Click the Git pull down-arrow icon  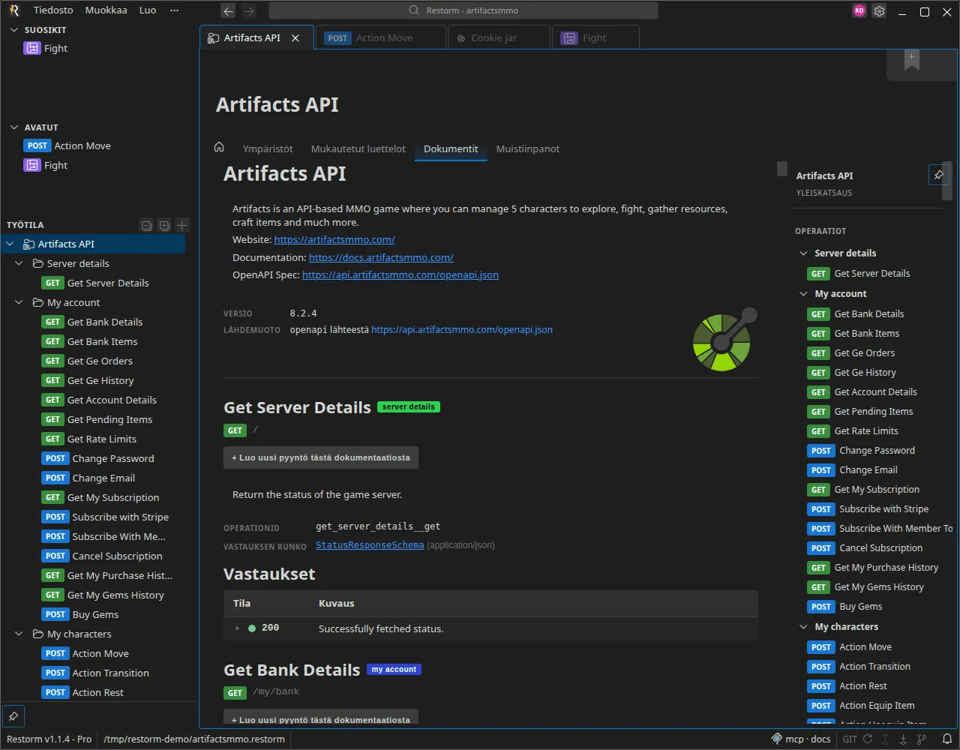click(x=903, y=739)
